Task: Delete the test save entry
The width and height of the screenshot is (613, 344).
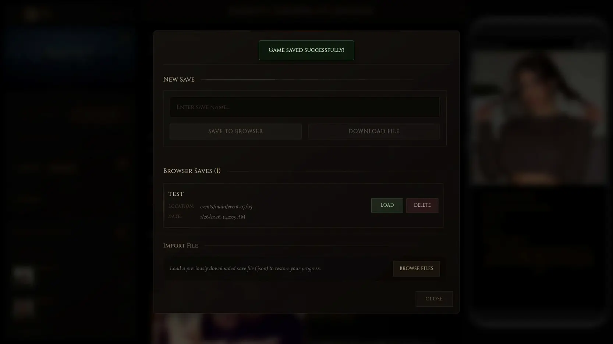Action: [422, 205]
